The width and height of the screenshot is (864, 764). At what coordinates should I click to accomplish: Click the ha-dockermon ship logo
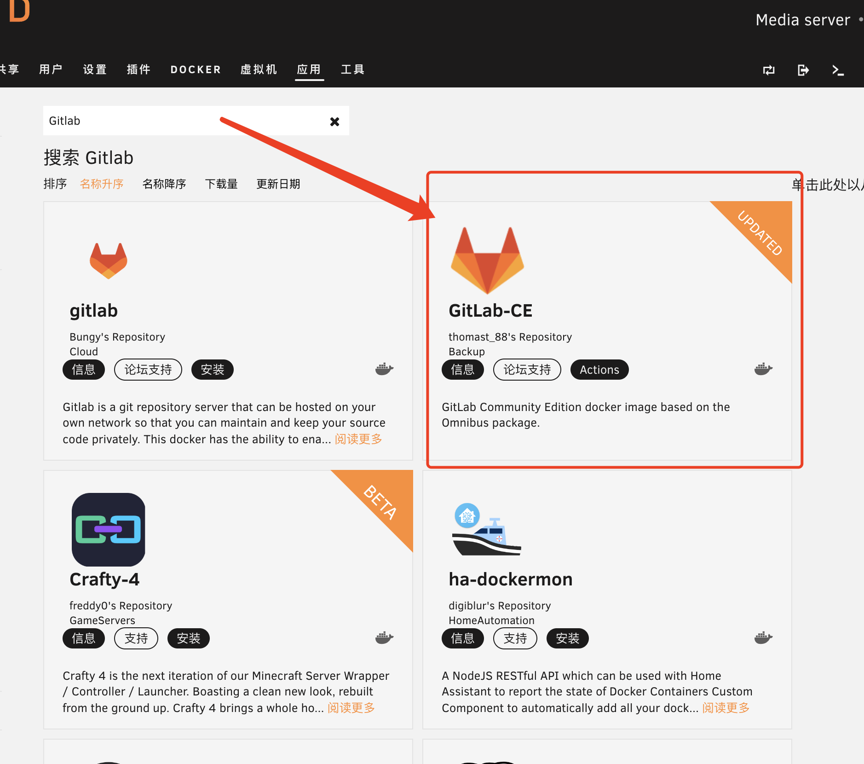click(487, 529)
